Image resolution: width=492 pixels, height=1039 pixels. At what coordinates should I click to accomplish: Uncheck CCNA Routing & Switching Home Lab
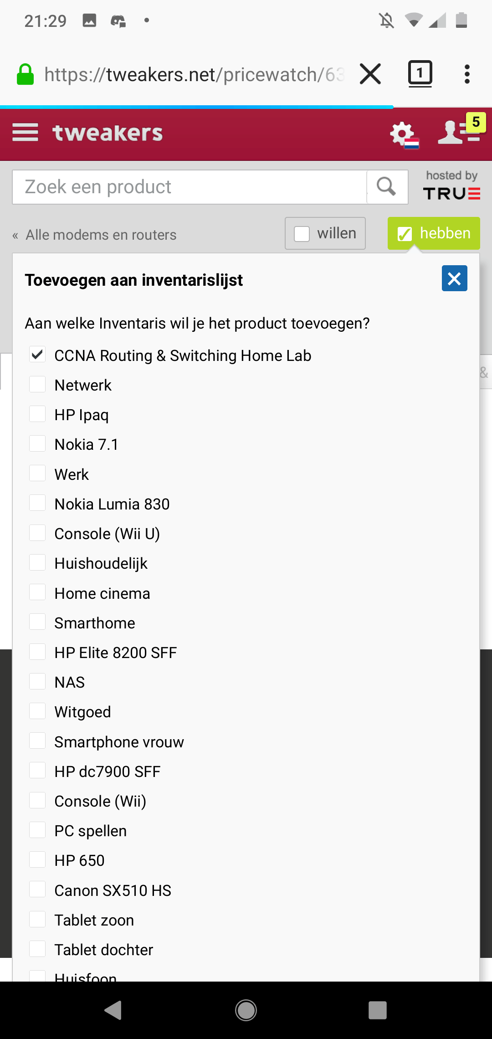click(37, 355)
